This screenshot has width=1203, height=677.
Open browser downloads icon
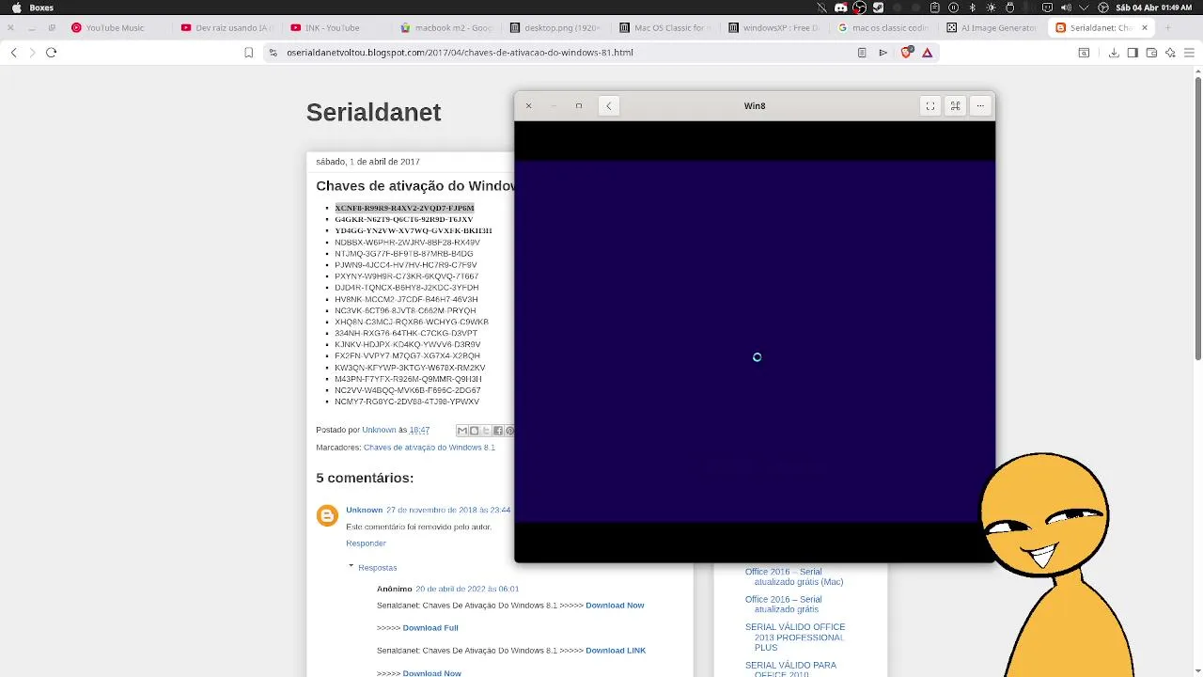tap(1114, 53)
